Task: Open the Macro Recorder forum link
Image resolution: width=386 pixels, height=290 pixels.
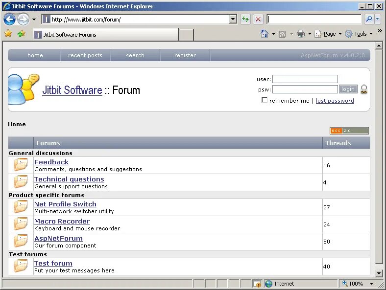Action: click(62, 221)
